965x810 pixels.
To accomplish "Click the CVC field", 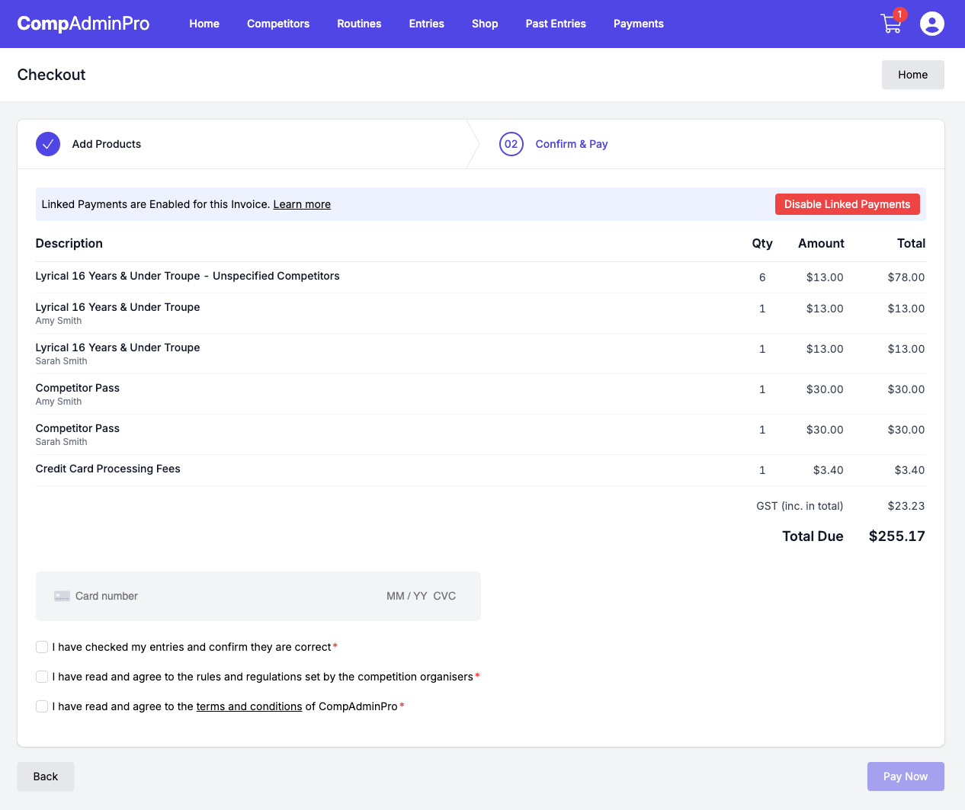I will (444, 596).
